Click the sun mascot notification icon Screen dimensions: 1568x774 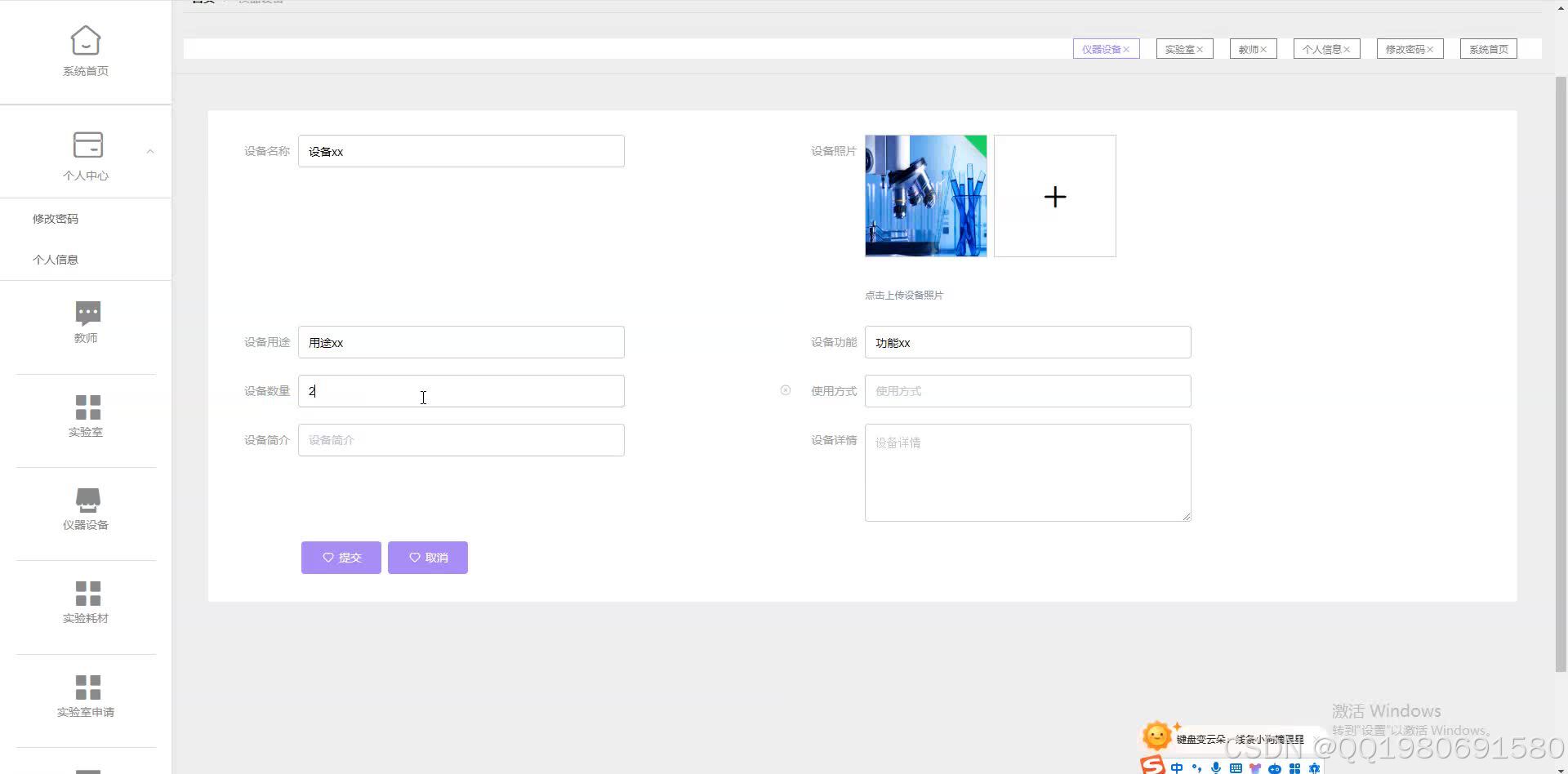point(1156,736)
